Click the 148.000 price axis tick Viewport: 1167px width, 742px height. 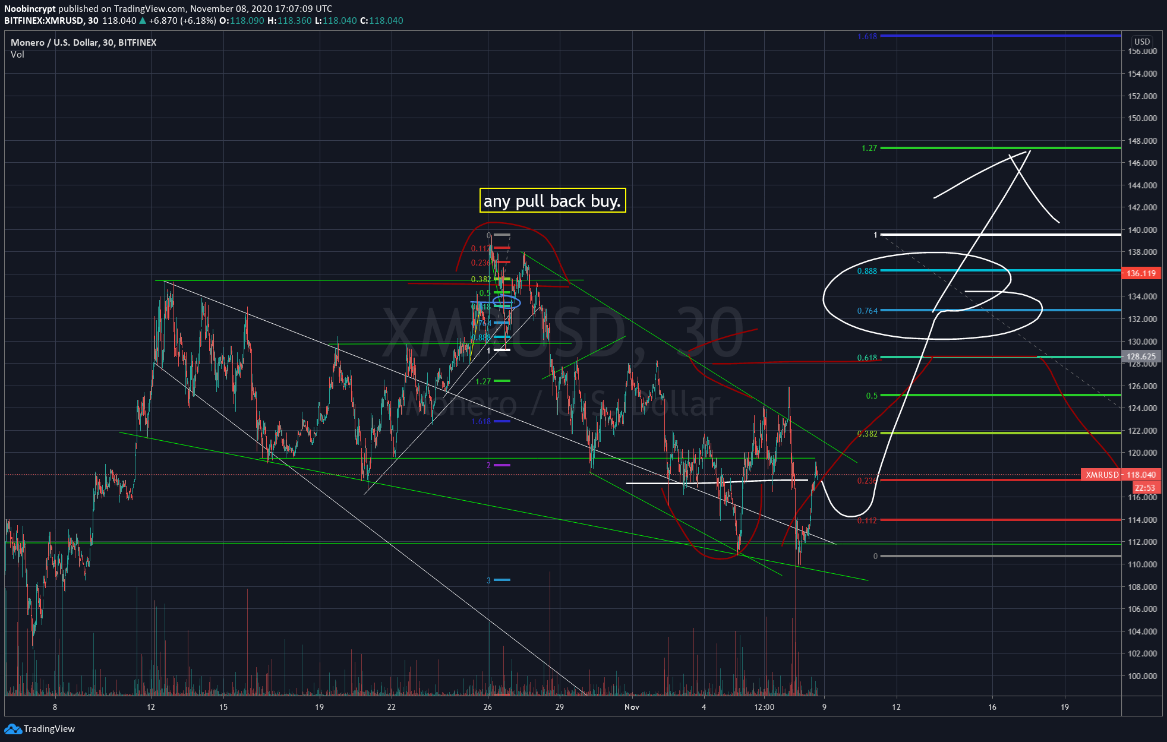pos(1142,141)
